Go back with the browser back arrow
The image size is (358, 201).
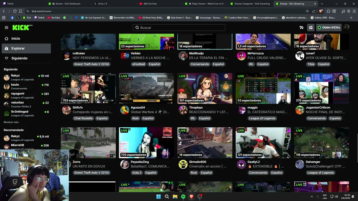[x=4, y=11]
